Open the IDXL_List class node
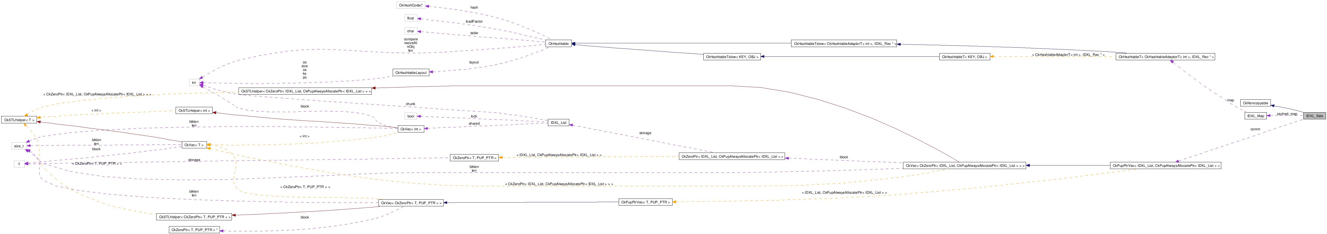The width and height of the screenshot is (1327, 234). pyautogui.click(x=558, y=123)
